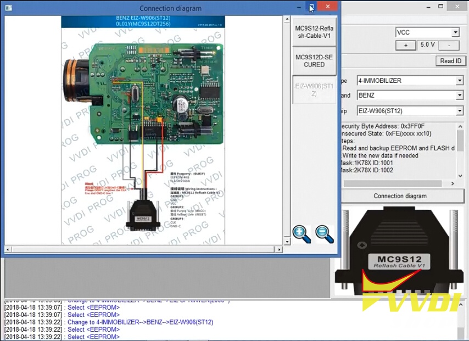Increase voltage with the plus button
Image resolution: width=469 pixels, height=341 pixels.
406,45
